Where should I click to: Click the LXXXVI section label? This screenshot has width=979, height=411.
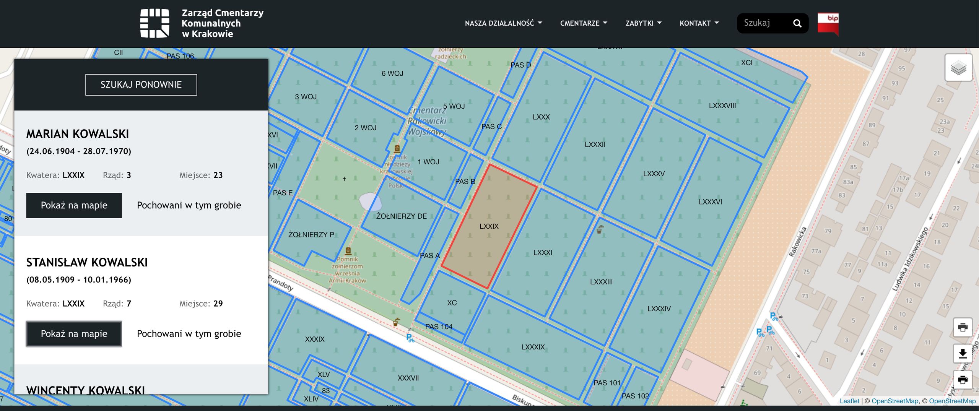(x=711, y=202)
